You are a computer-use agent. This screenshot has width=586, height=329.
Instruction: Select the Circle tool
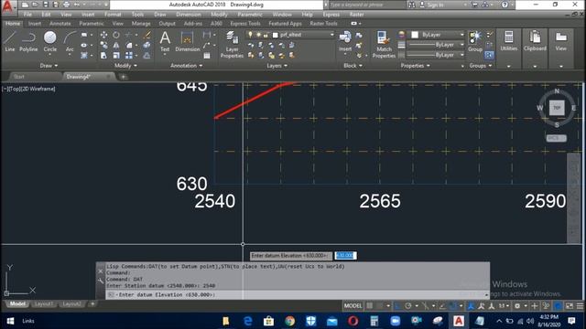(x=49, y=41)
